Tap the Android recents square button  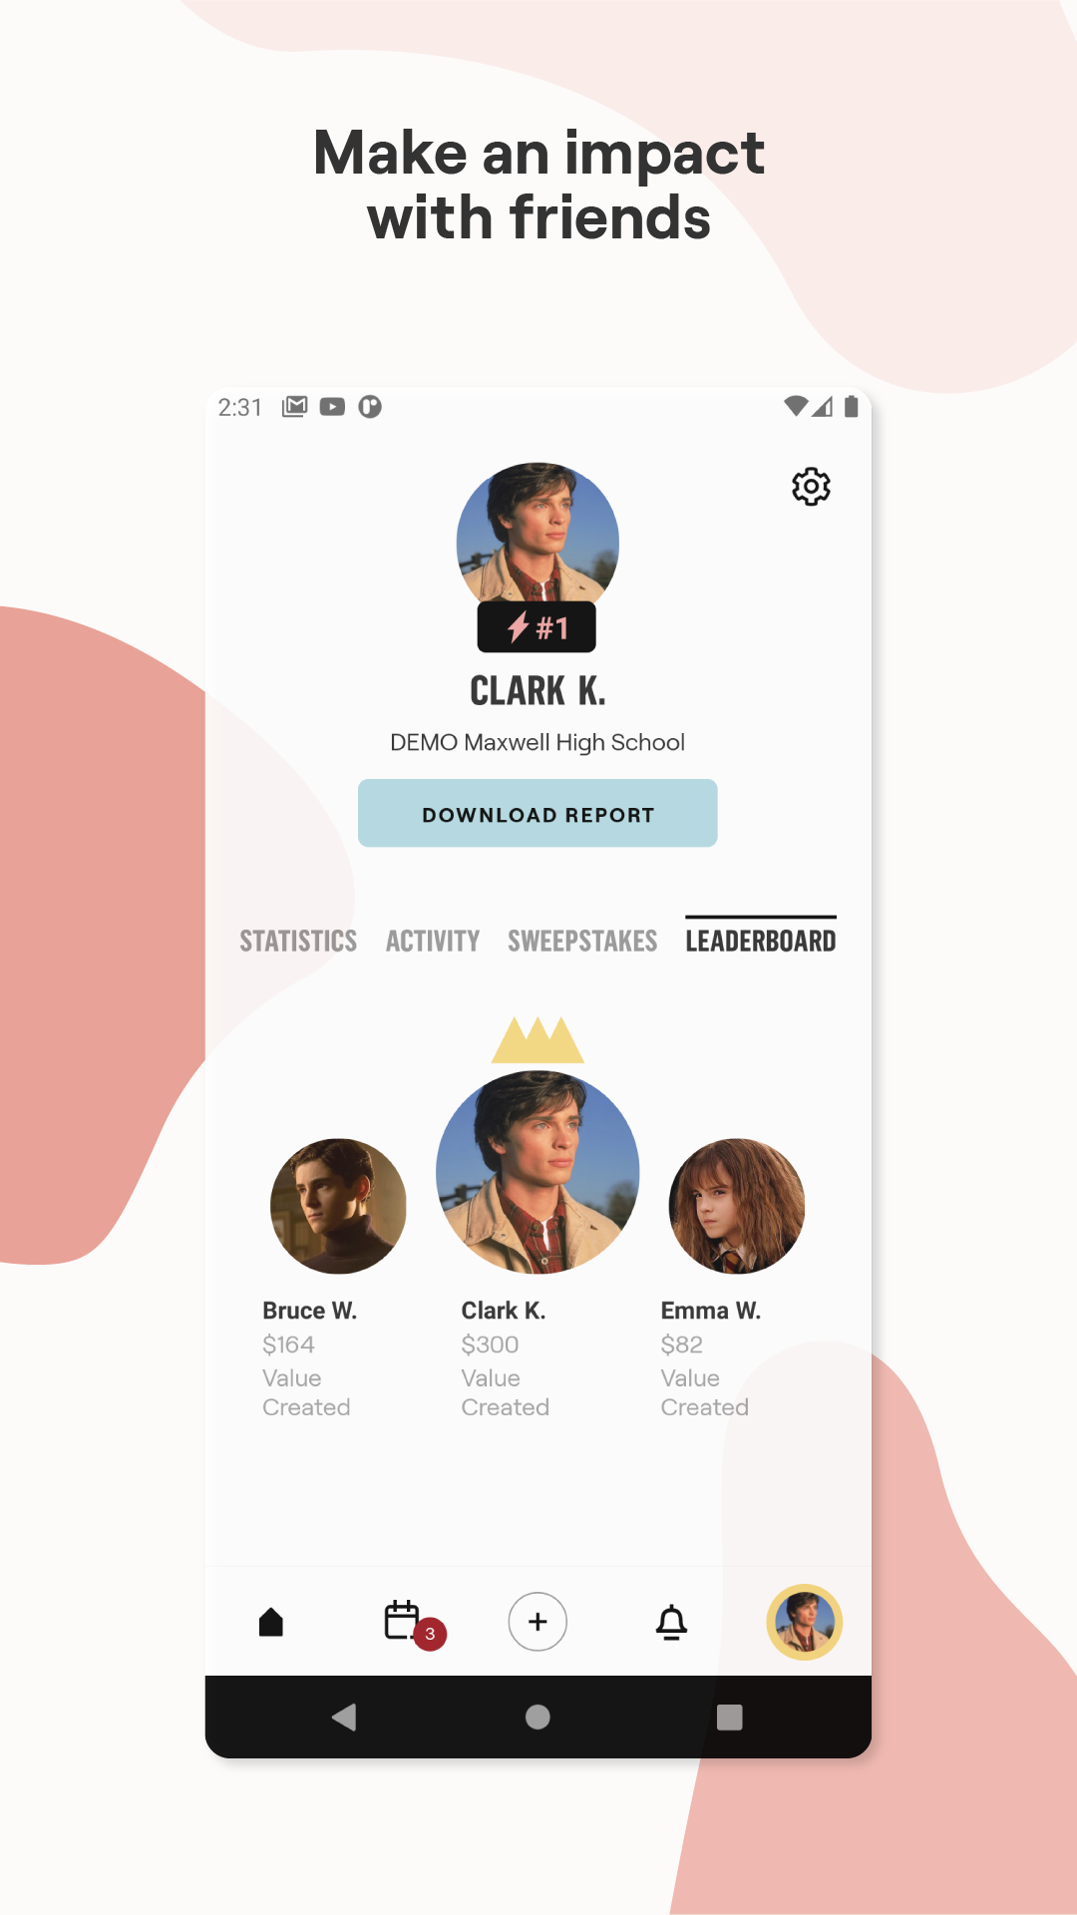click(x=730, y=1717)
